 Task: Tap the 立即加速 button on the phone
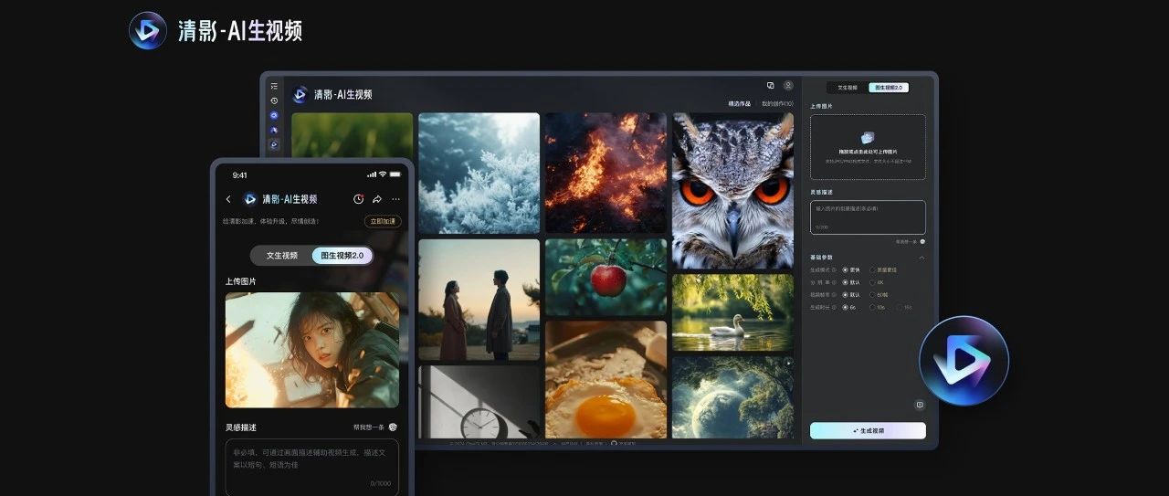coord(383,221)
